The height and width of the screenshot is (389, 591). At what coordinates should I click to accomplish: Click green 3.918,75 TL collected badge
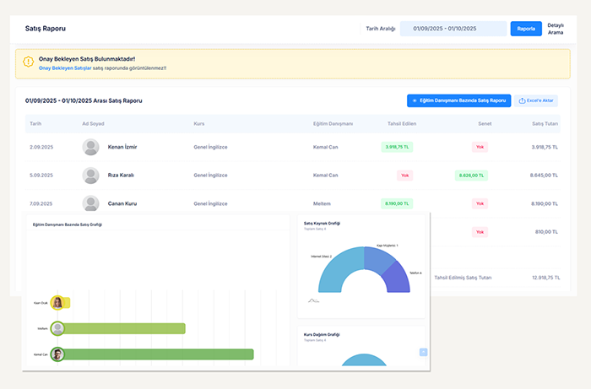click(x=396, y=147)
